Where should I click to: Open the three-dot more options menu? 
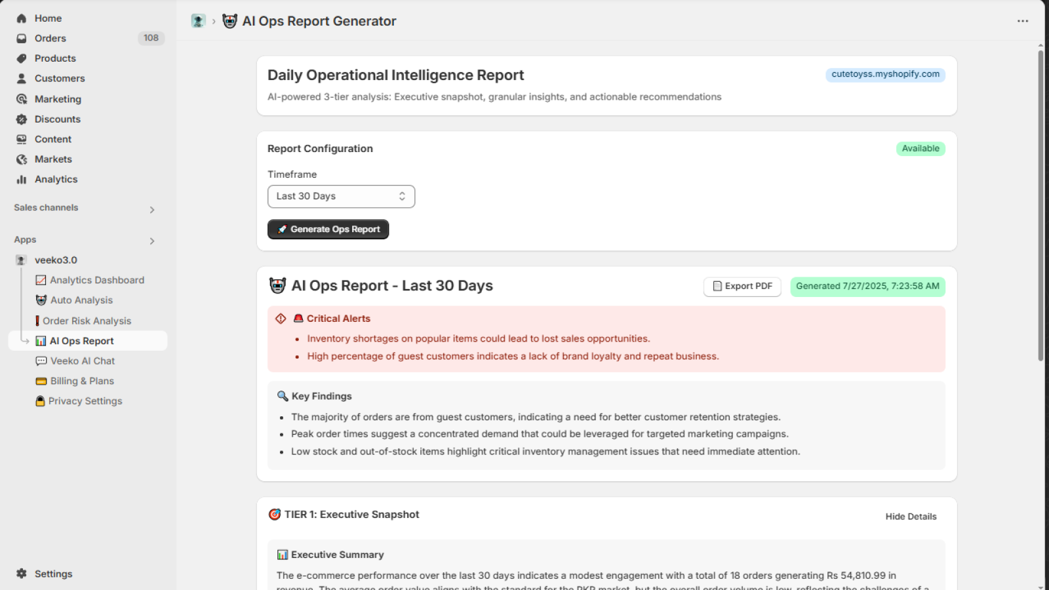(x=1022, y=21)
